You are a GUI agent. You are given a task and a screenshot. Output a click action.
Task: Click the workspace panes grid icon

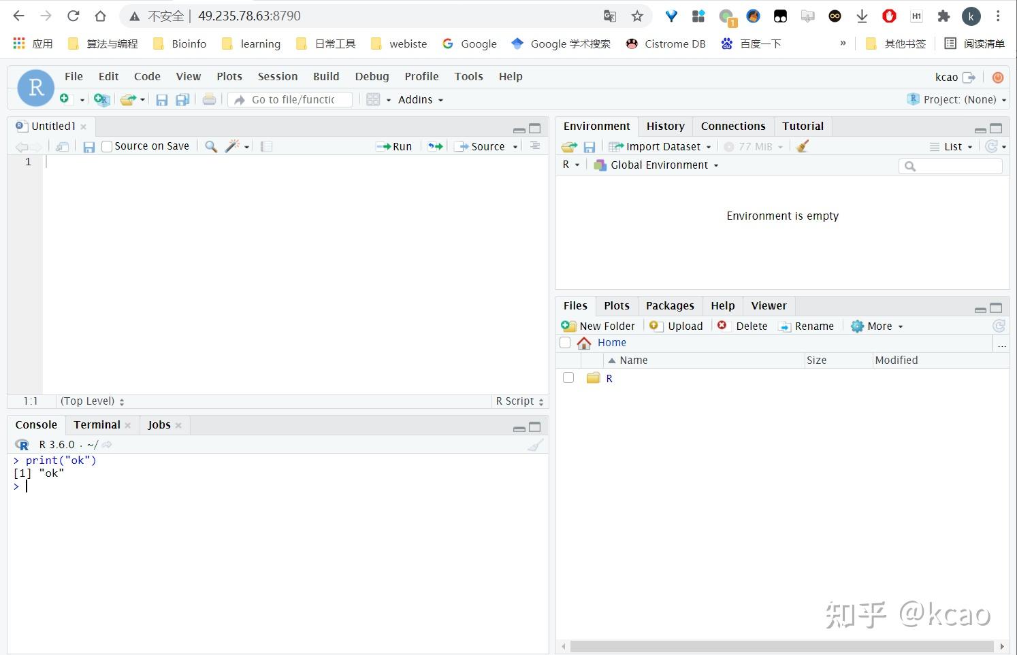tap(373, 99)
